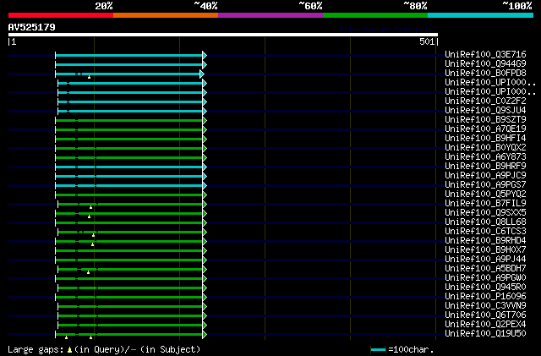This screenshot has width=541, height=356.
Task: Click green arrowhead ending Q5PYQ2 alignment
Action: 205,195
